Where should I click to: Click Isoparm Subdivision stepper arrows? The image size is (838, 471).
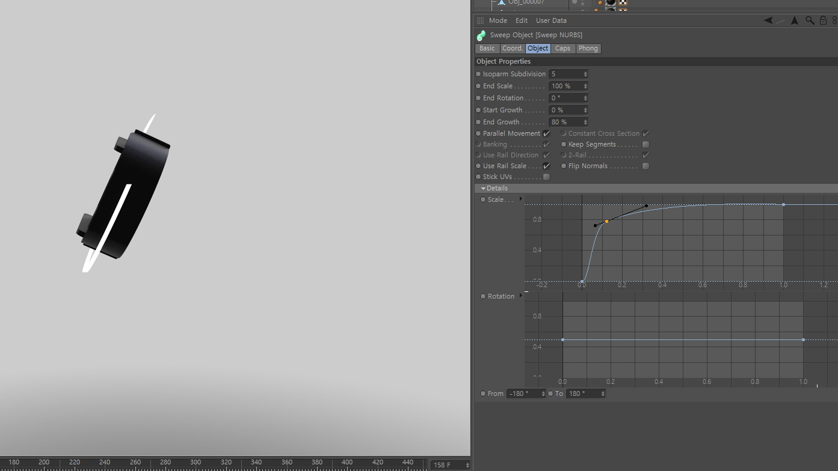tap(585, 74)
